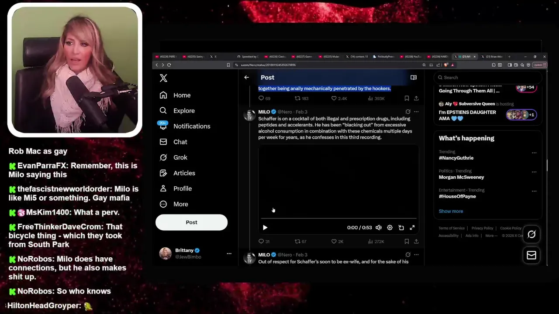Open the Privacy Policy link
This screenshot has width=559, height=314.
(x=482, y=228)
